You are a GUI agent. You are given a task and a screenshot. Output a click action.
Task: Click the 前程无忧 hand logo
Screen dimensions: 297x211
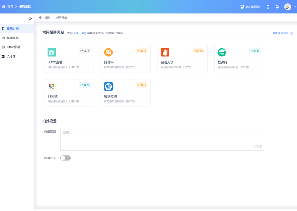pos(165,52)
